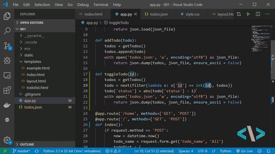Image resolution: width=275 pixels, height=154 pixels.
Task: Open .gitignore file in explorer
Action: [x=45, y=94]
